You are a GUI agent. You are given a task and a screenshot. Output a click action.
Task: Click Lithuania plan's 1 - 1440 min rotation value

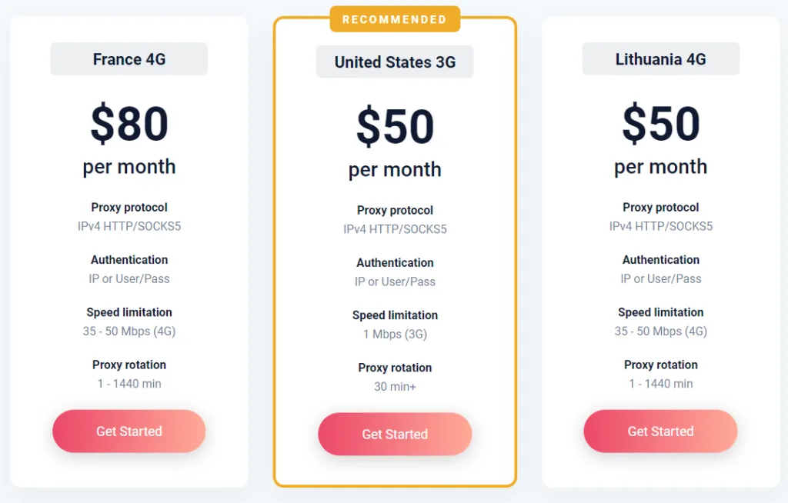660,383
